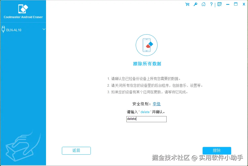248x166 pixels.
Task: Select the BLN-AL10 device entry
Action: (x=14, y=30)
